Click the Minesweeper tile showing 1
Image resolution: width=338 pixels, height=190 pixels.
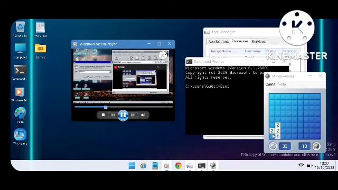(x=278, y=136)
